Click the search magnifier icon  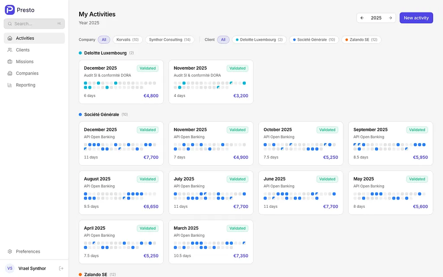click(10, 24)
